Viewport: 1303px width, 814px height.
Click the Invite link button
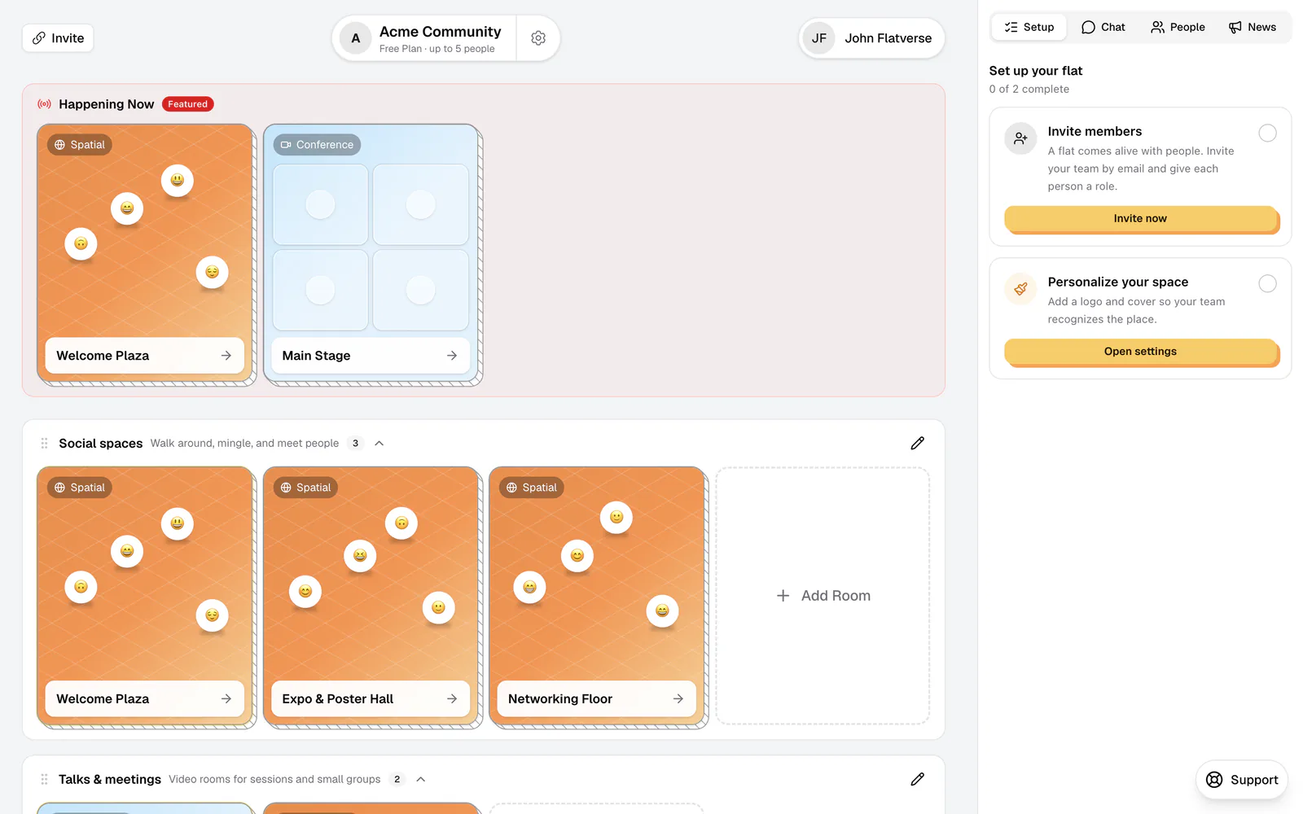[x=58, y=38]
